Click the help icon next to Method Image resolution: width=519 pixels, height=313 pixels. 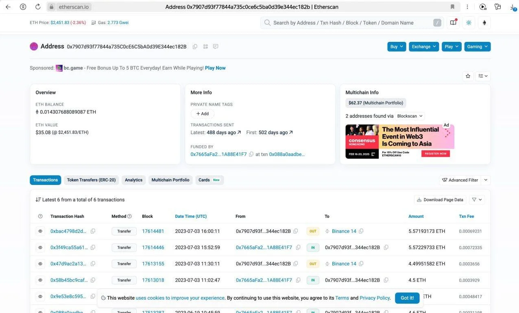(130, 216)
